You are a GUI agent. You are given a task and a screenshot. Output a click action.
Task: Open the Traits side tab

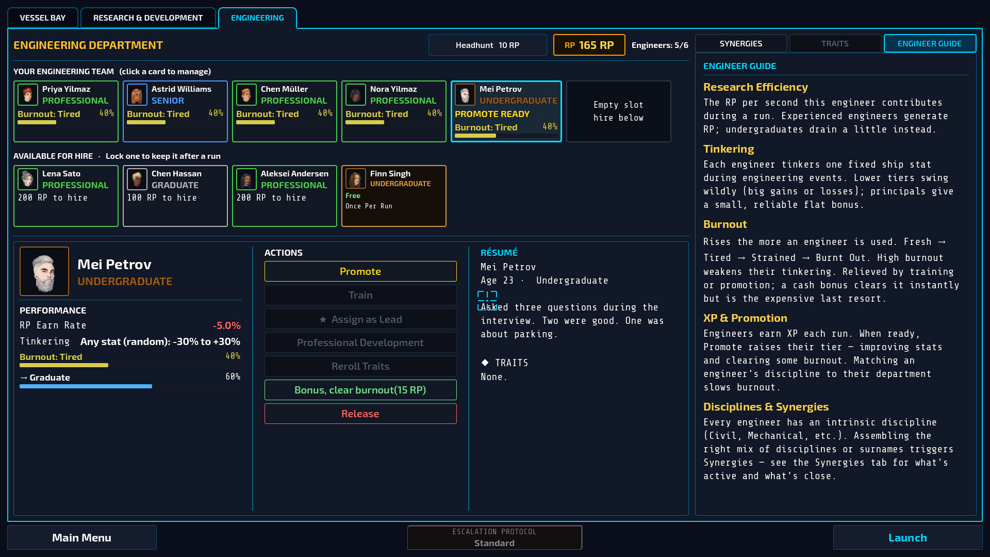(835, 43)
